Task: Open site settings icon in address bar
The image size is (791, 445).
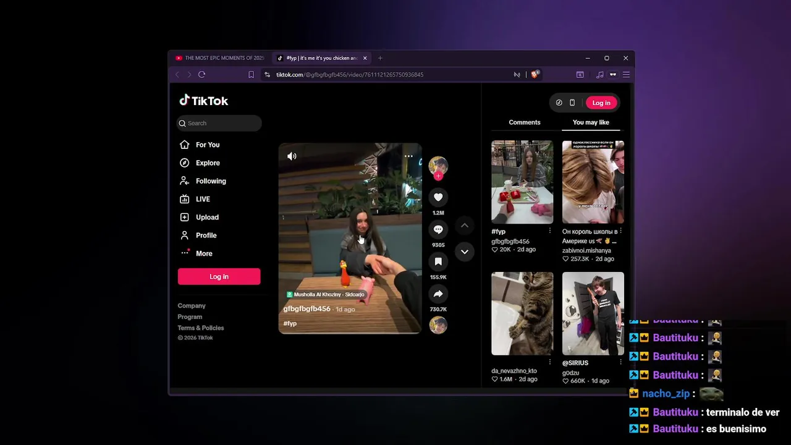Action: pos(267,75)
